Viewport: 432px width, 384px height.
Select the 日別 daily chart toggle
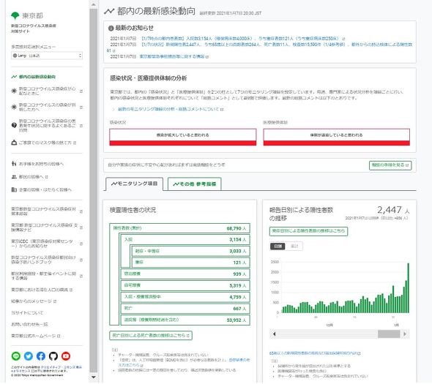click(x=278, y=246)
